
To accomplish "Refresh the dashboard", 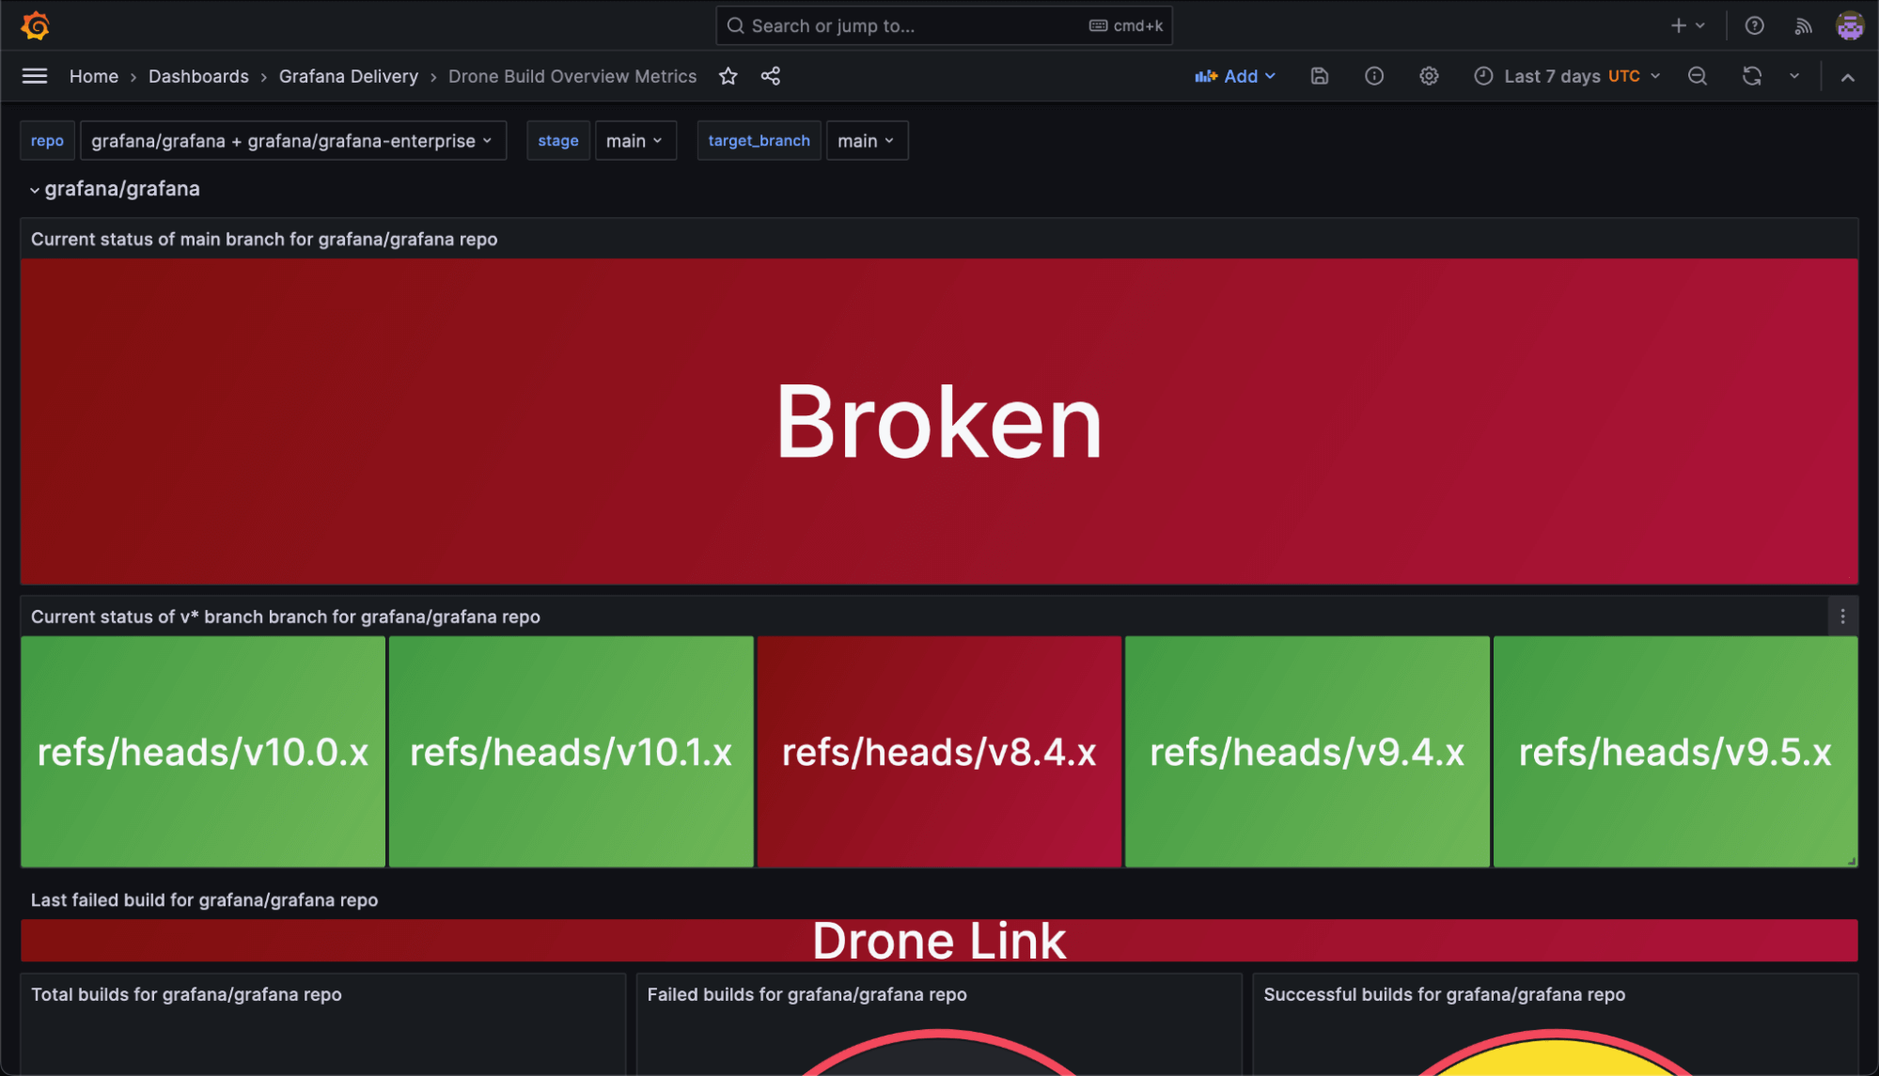I will pyautogui.click(x=1751, y=76).
